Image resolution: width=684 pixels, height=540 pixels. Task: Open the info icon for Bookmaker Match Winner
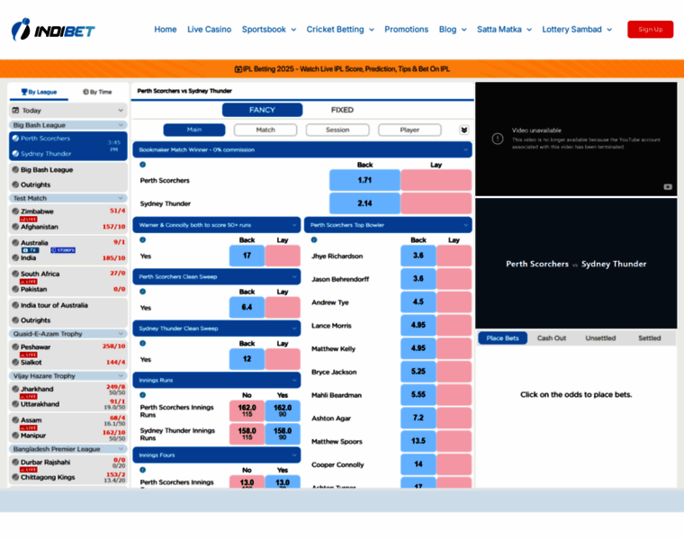142,165
